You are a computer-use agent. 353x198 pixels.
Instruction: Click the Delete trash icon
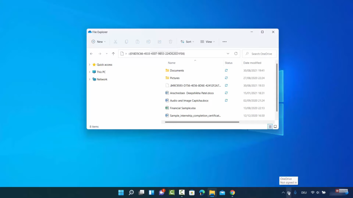(x=171, y=42)
